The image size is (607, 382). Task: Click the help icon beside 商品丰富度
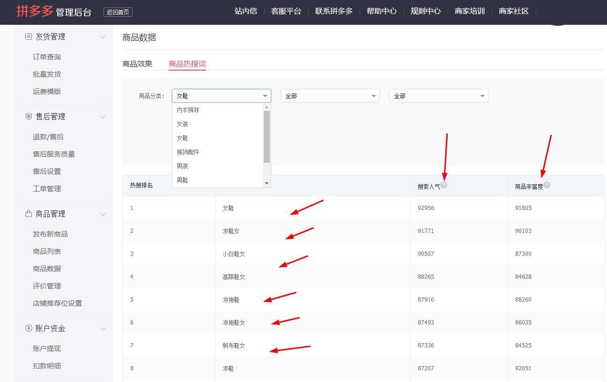click(547, 185)
